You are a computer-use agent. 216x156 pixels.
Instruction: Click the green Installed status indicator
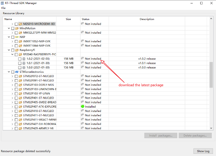[x=82, y=106]
